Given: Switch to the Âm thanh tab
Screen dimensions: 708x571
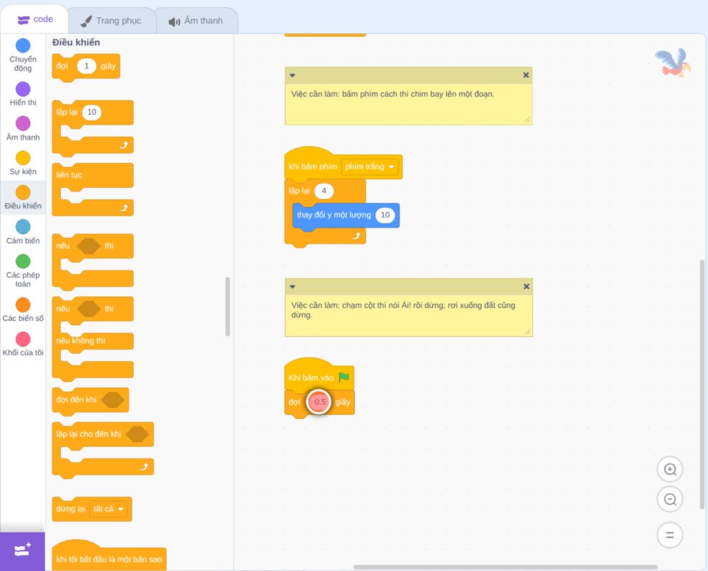Looking at the screenshot, I should point(196,21).
